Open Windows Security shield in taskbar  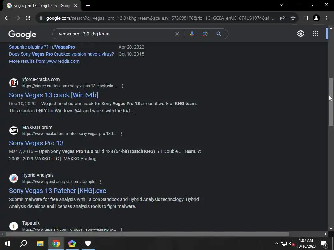pyautogui.click(x=88, y=243)
